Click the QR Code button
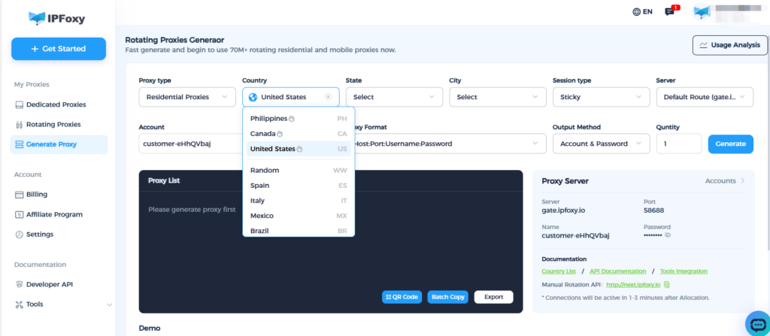This screenshot has height=336, width=770. coord(402,297)
